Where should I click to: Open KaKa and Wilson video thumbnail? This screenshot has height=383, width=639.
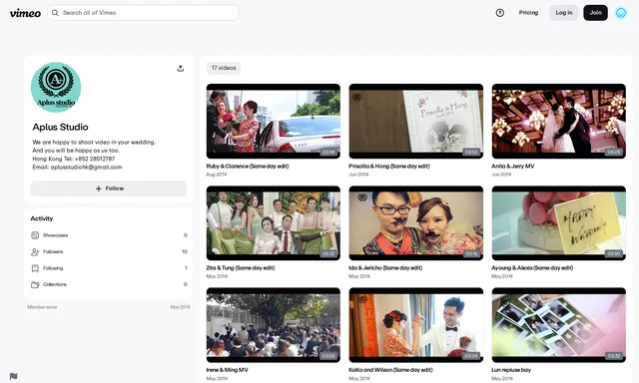(x=416, y=325)
